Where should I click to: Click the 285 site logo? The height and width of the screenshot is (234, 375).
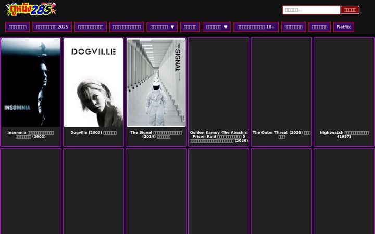pyautogui.click(x=31, y=9)
